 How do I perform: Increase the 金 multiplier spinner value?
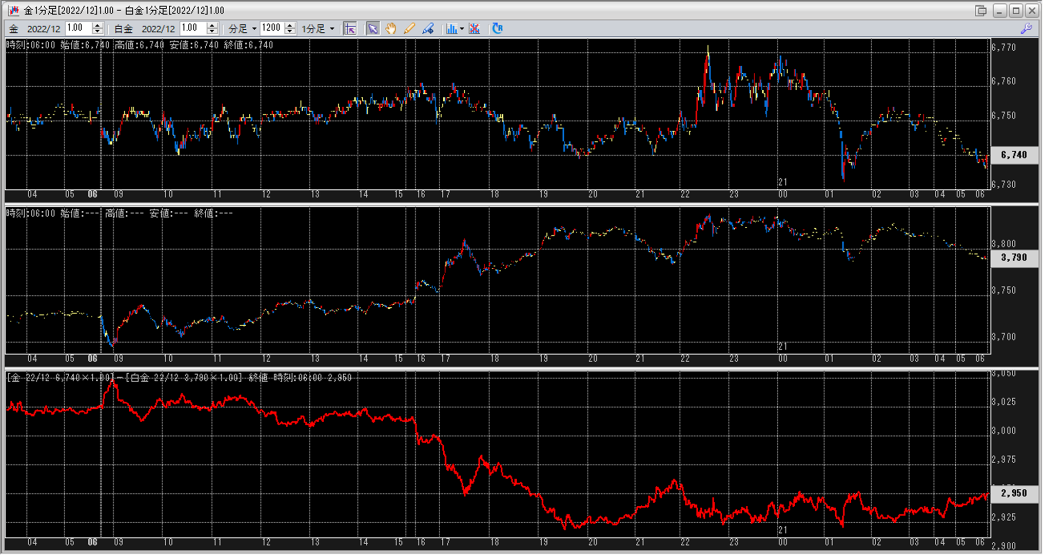pos(97,26)
